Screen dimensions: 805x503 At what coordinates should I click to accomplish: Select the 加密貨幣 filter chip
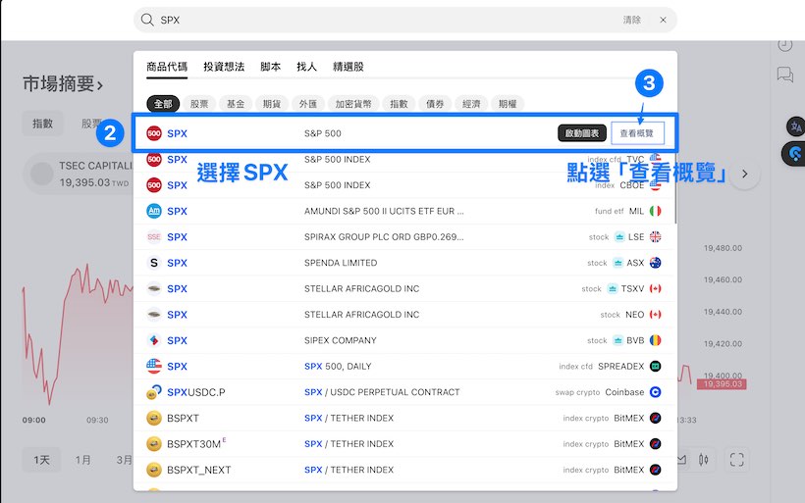[x=353, y=104]
